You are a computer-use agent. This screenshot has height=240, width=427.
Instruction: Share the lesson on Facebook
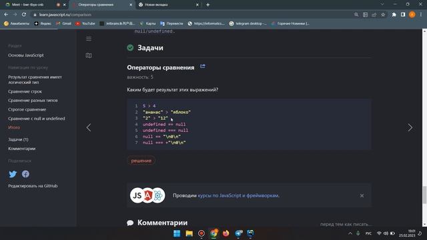[x=25, y=174]
